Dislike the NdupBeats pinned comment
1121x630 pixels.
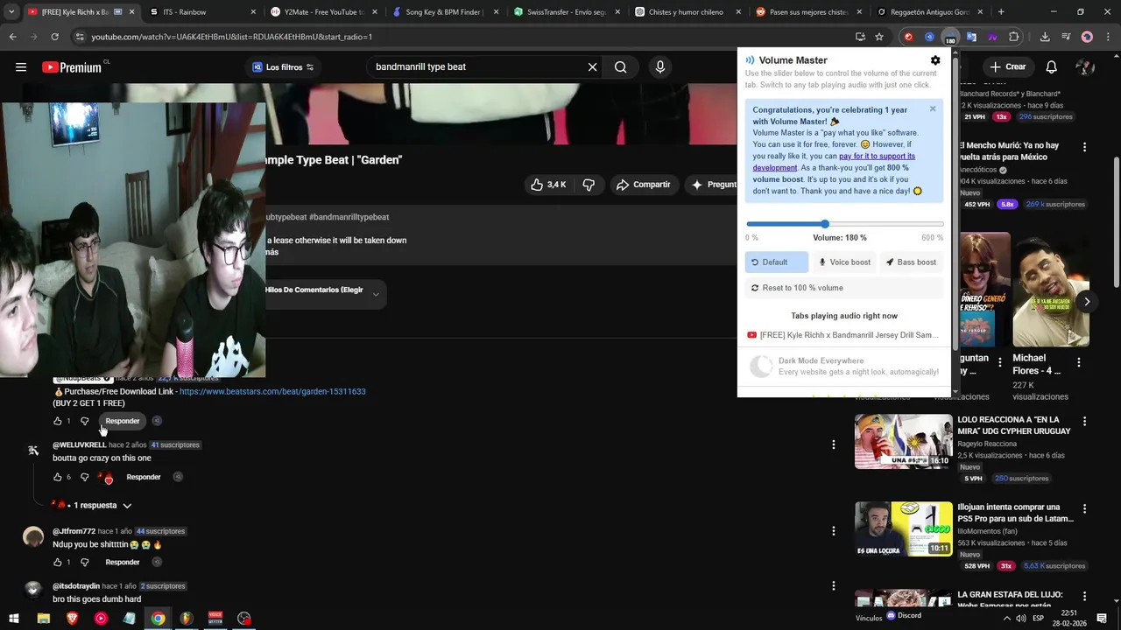pyautogui.click(x=85, y=421)
